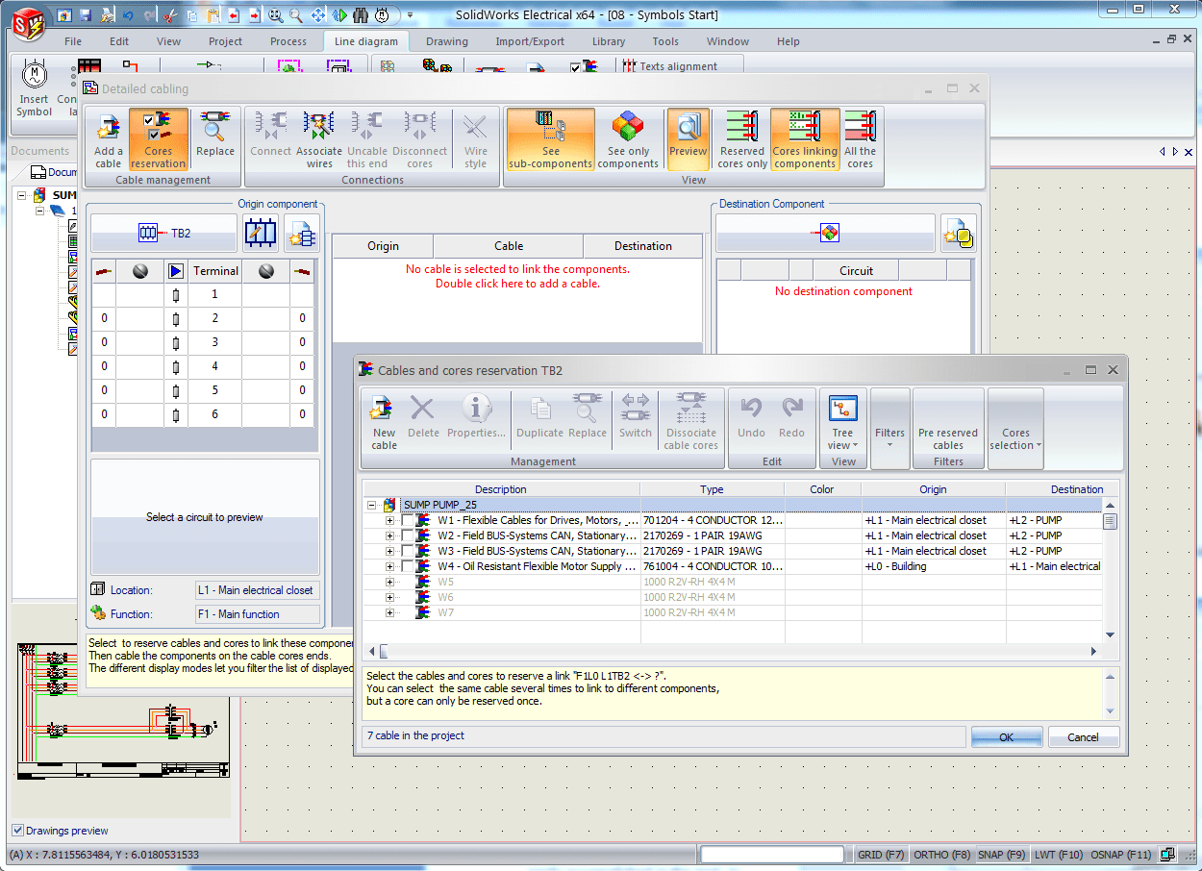Show All the cores
1202x871 pixels.
[x=861, y=139]
